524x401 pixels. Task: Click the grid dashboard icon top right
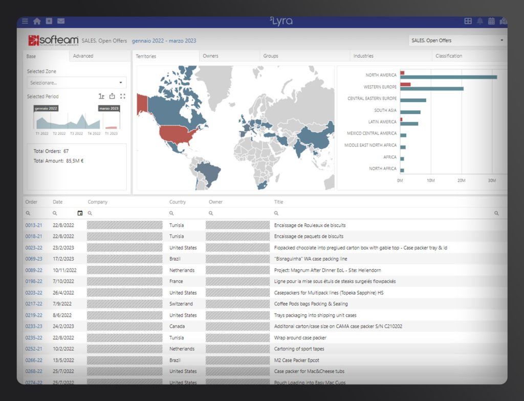(x=467, y=21)
